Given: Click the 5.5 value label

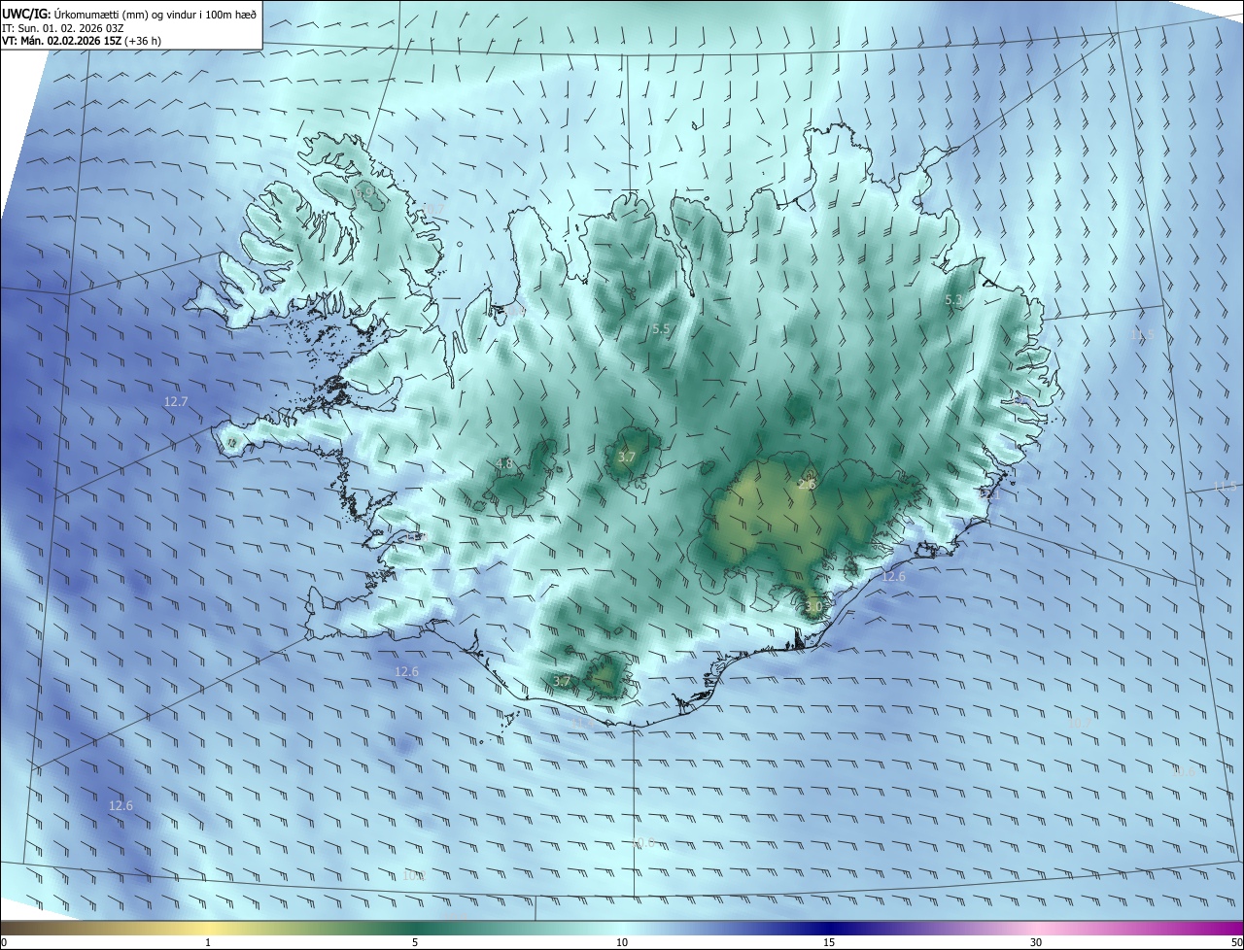Looking at the screenshot, I should pyautogui.click(x=661, y=329).
